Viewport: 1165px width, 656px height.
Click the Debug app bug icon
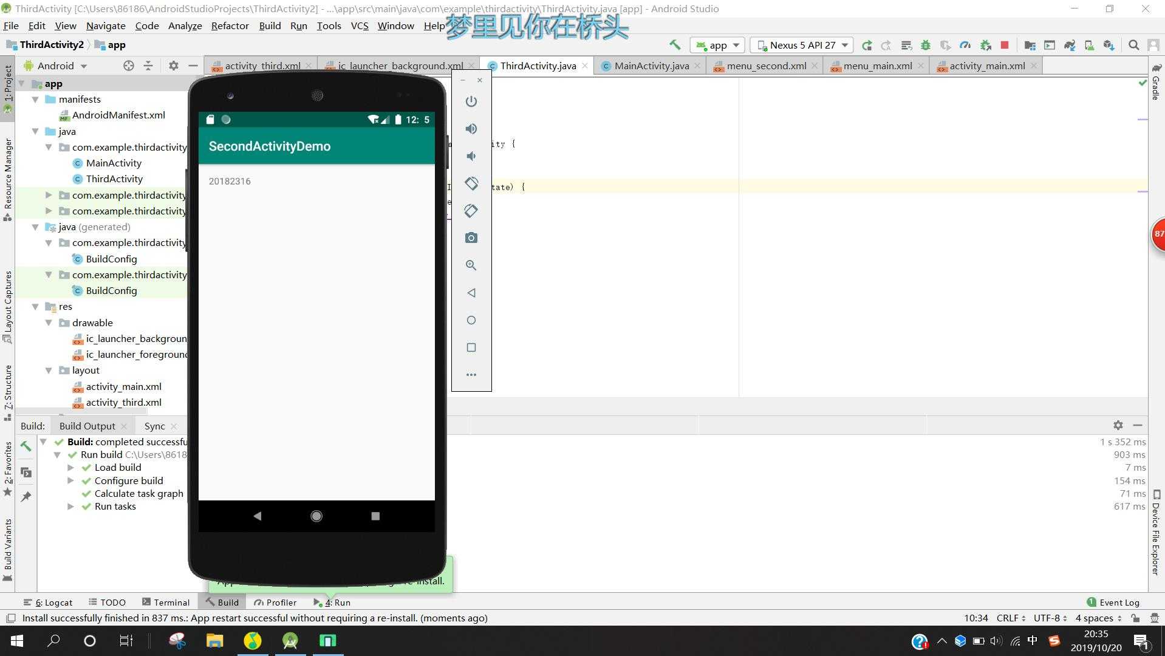click(926, 45)
